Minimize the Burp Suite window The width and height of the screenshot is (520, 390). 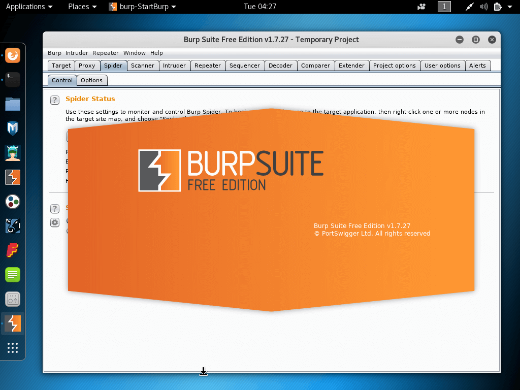pyautogui.click(x=459, y=40)
